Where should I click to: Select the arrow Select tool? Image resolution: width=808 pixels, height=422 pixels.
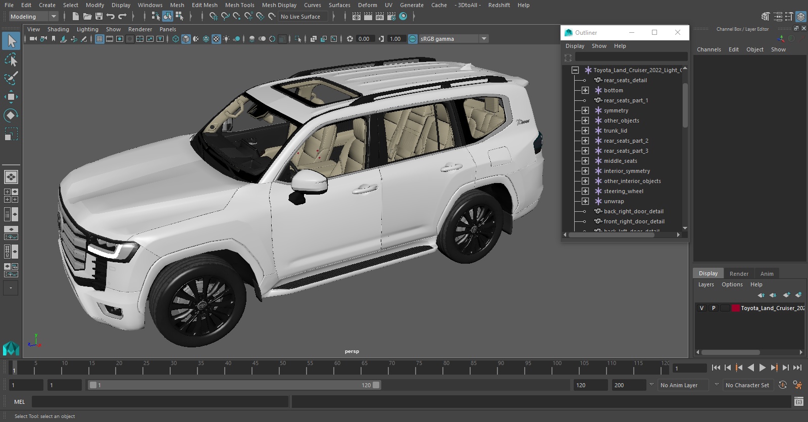11,41
